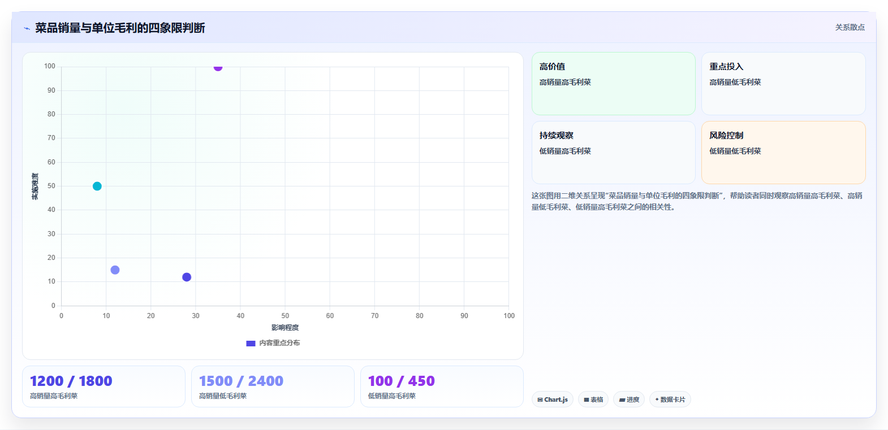Click the x-axis tick label 50
The width and height of the screenshot is (888, 430).
coord(285,316)
